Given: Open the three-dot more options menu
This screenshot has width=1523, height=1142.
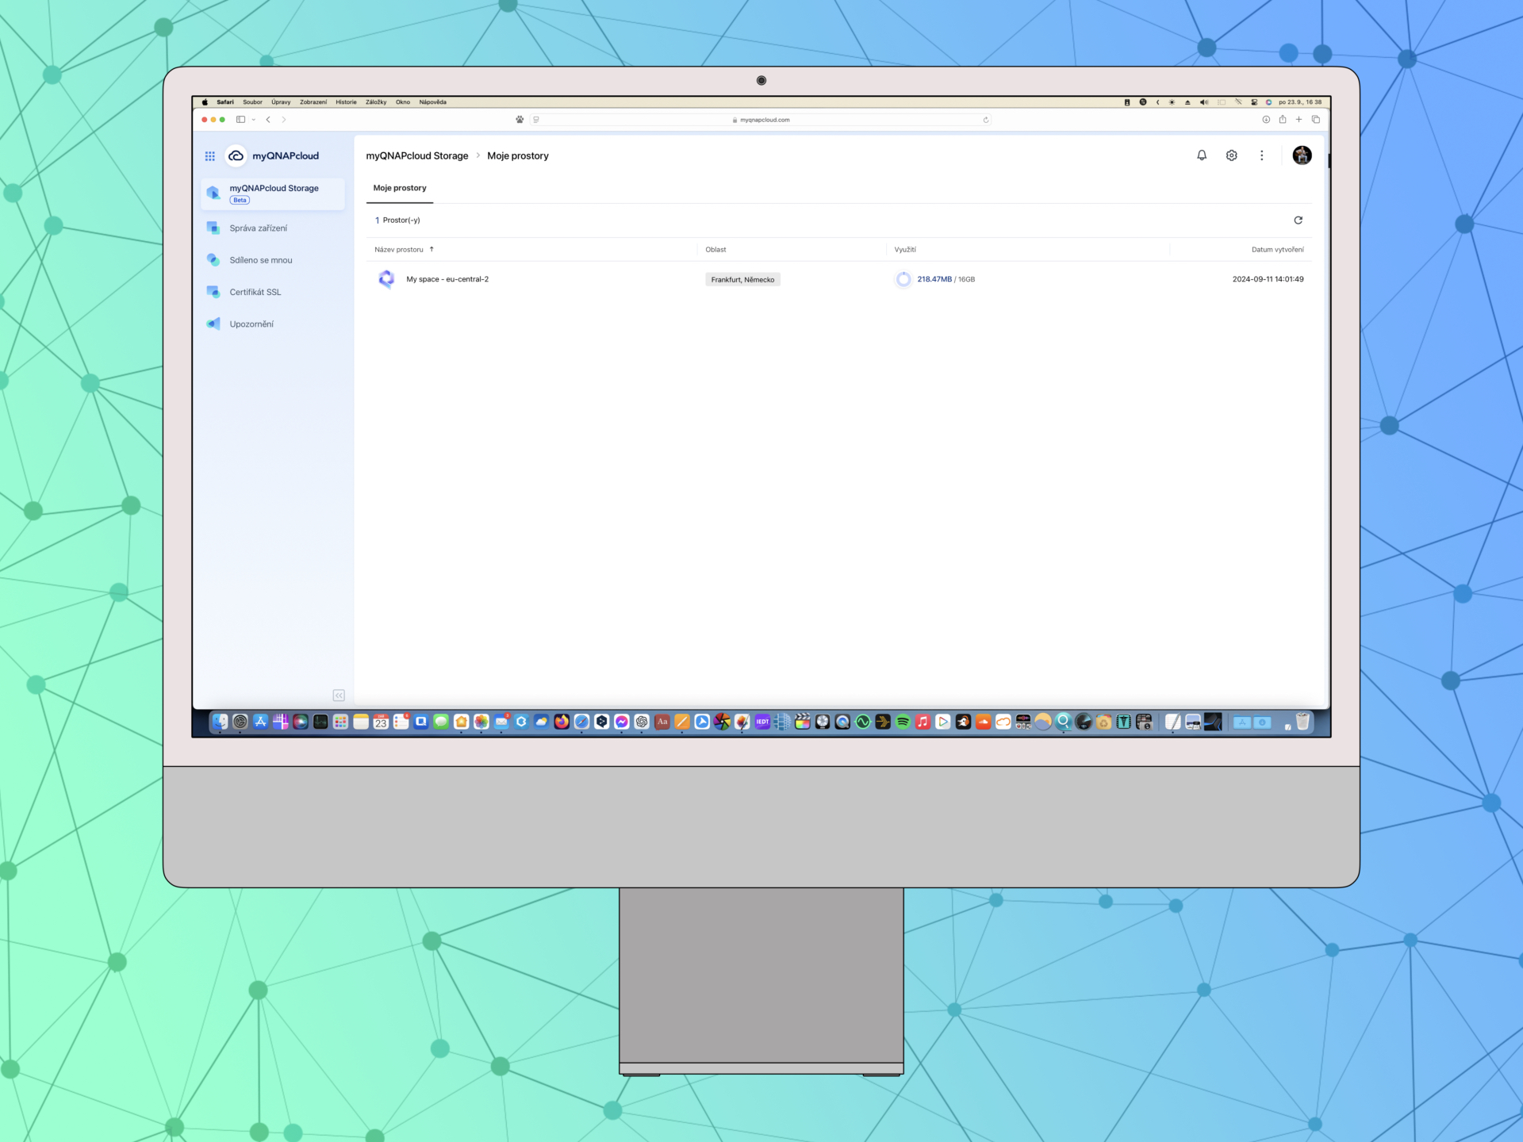Looking at the screenshot, I should 1261,155.
